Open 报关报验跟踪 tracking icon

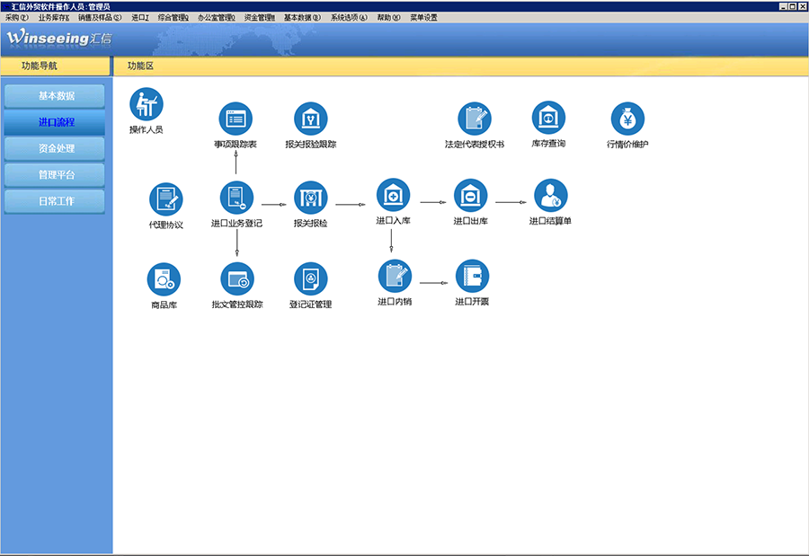pyautogui.click(x=311, y=119)
